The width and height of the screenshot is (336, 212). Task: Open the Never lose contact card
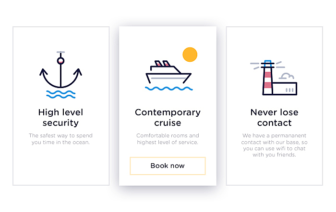274,106
